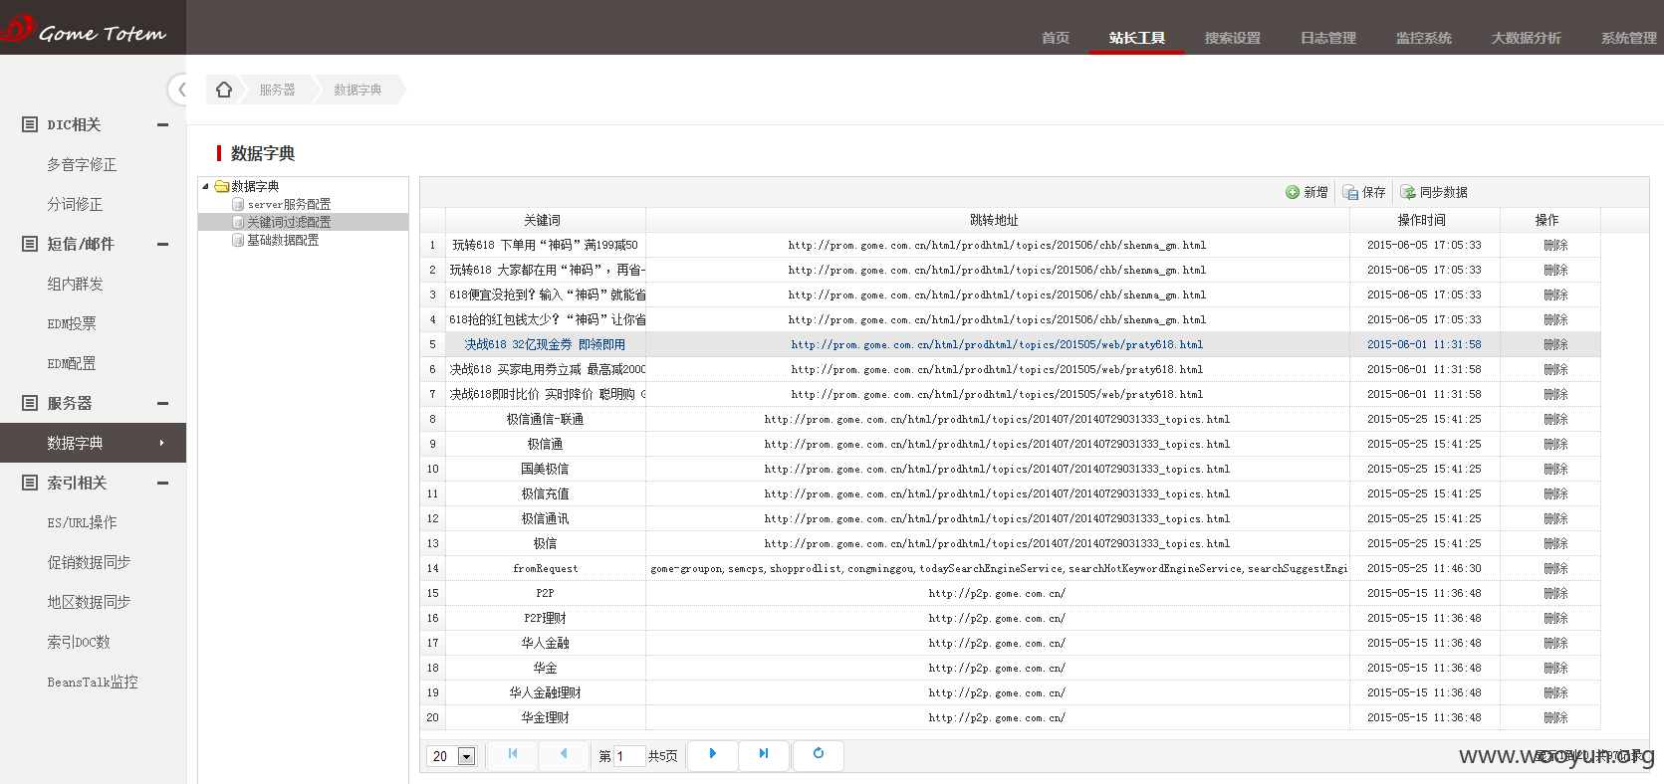The image size is (1664, 784).
Task: Open BeansTalk监控 in sidebar
Action: pyautogui.click(x=93, y=682)
